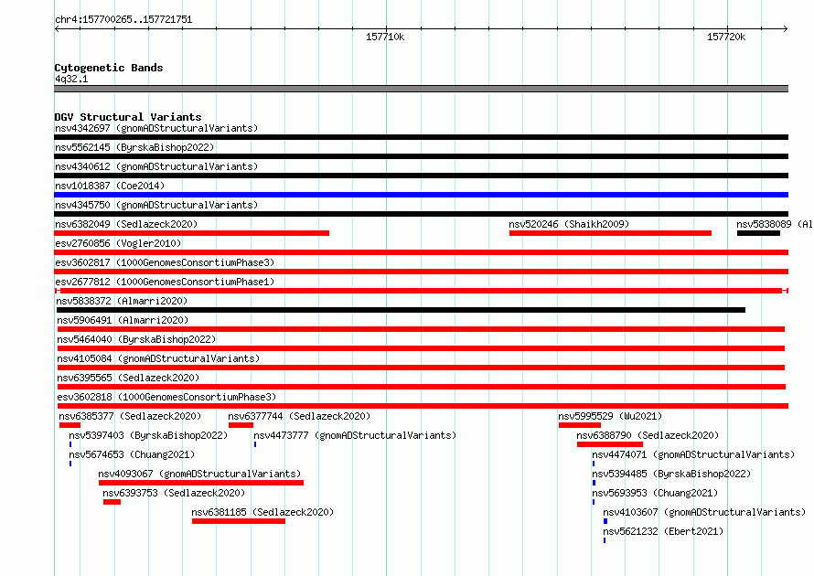The height and width of the screenshot is (576, 814).
Task: Click nsv6381185 (Sedlazeck2020) label
Action: [x=262, y=512]
